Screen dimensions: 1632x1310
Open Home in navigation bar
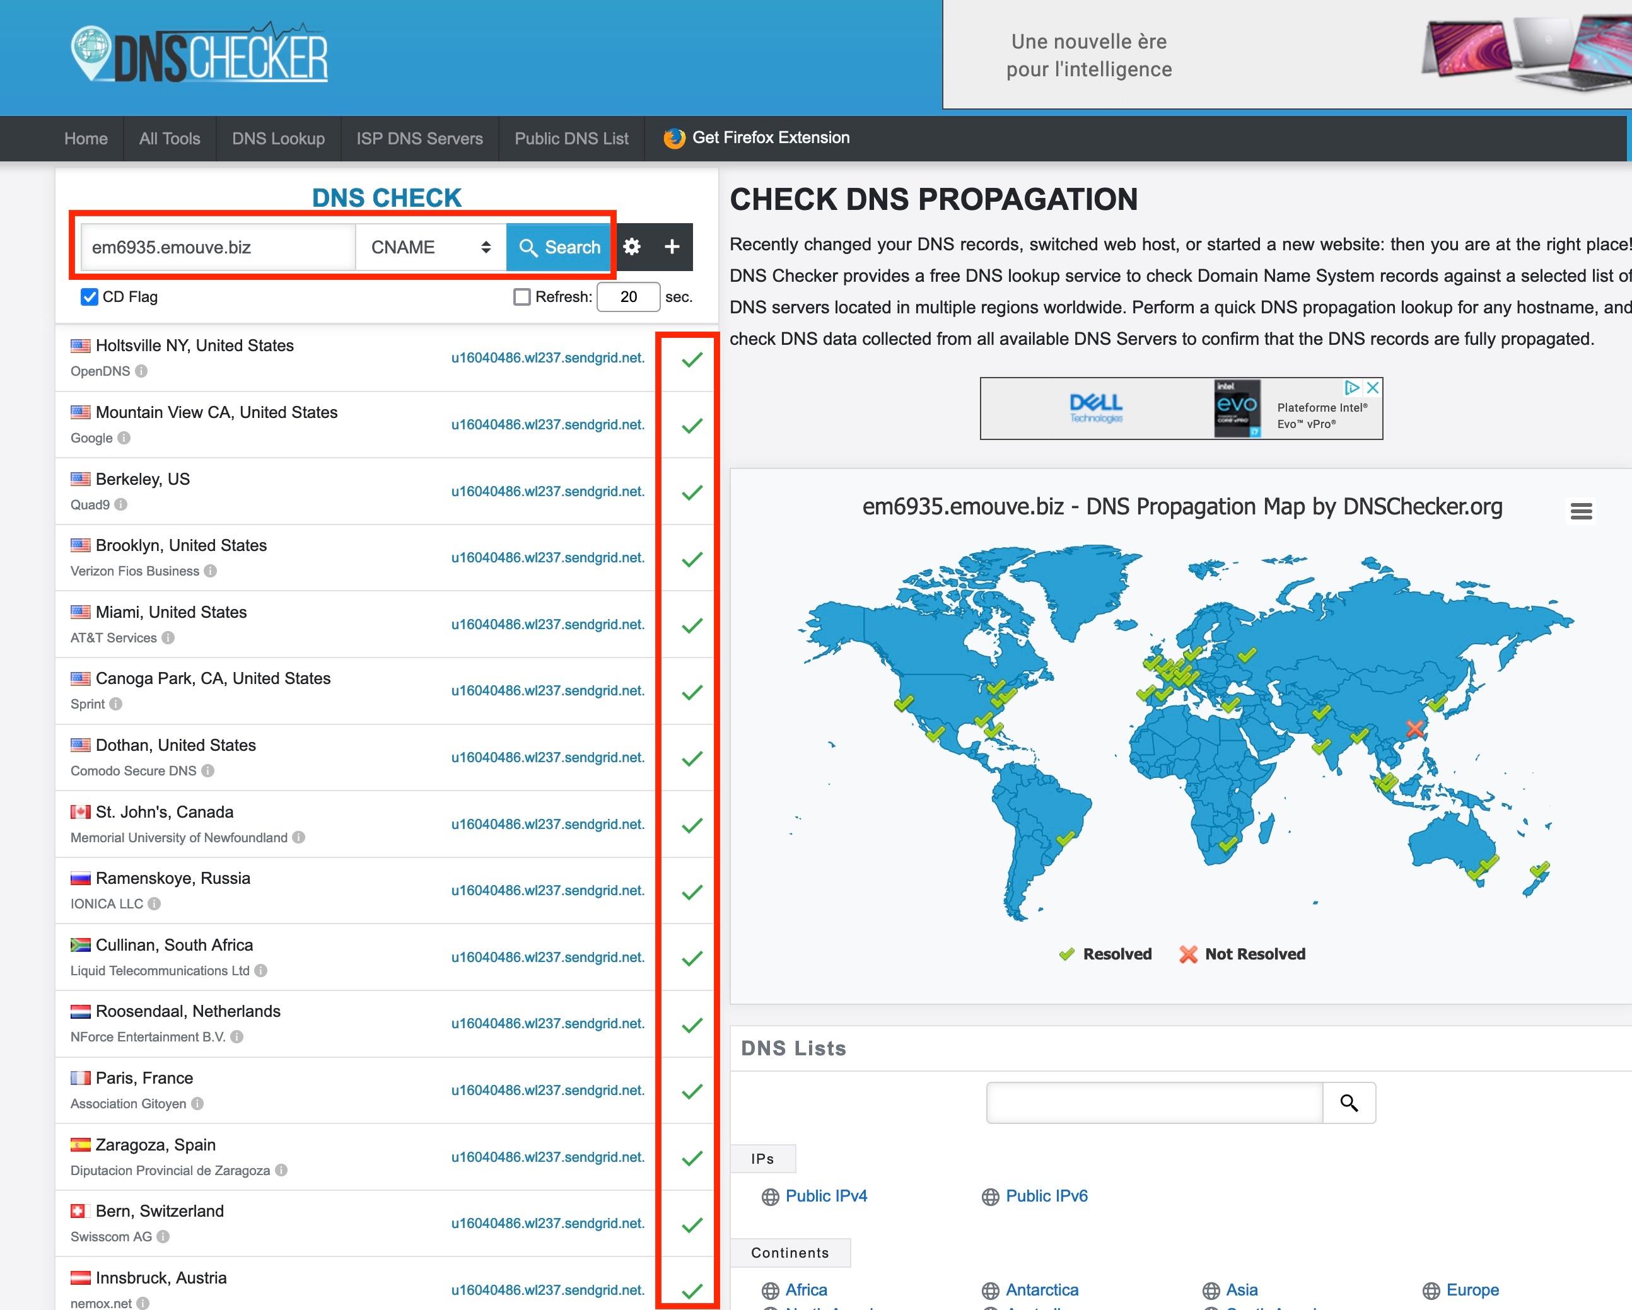click(86, 139)
